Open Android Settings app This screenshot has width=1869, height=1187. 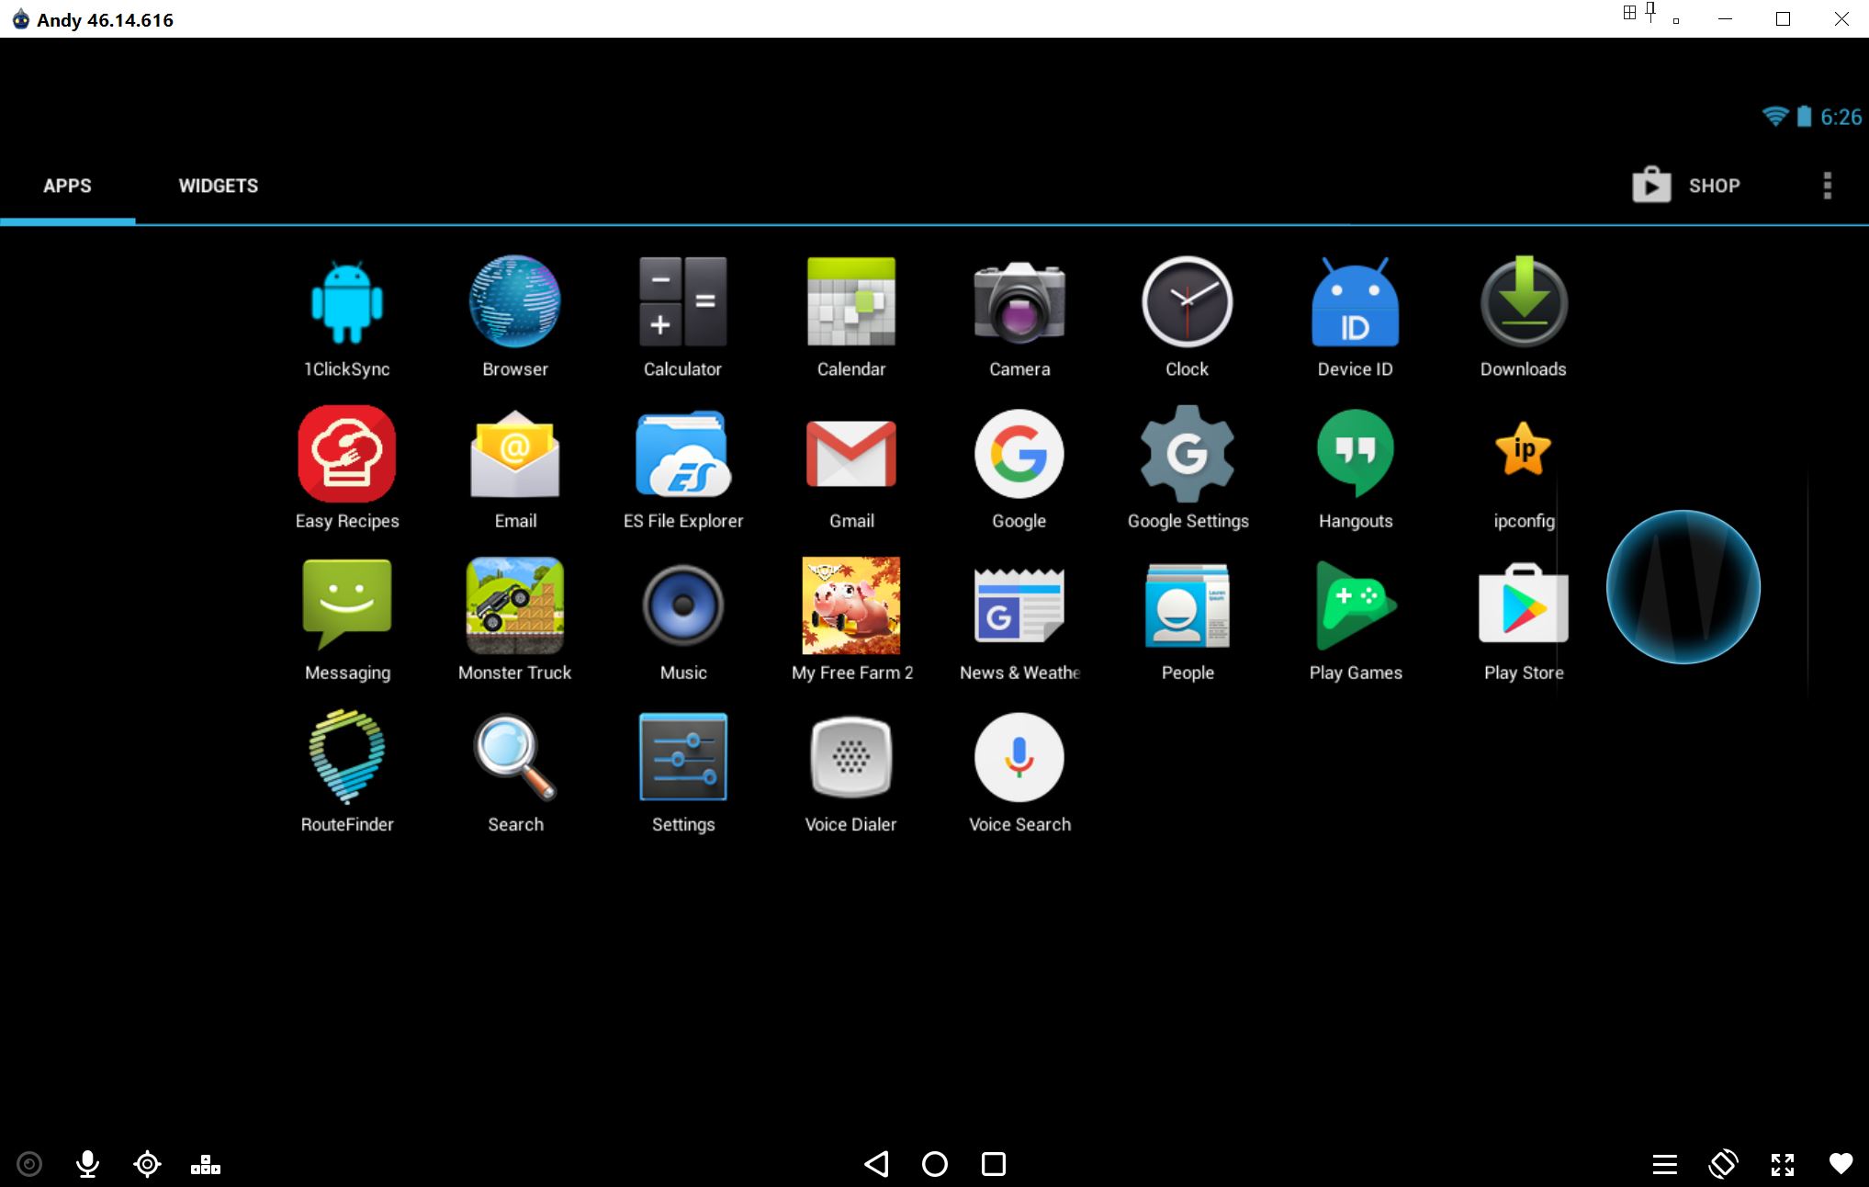click(683, 772)
